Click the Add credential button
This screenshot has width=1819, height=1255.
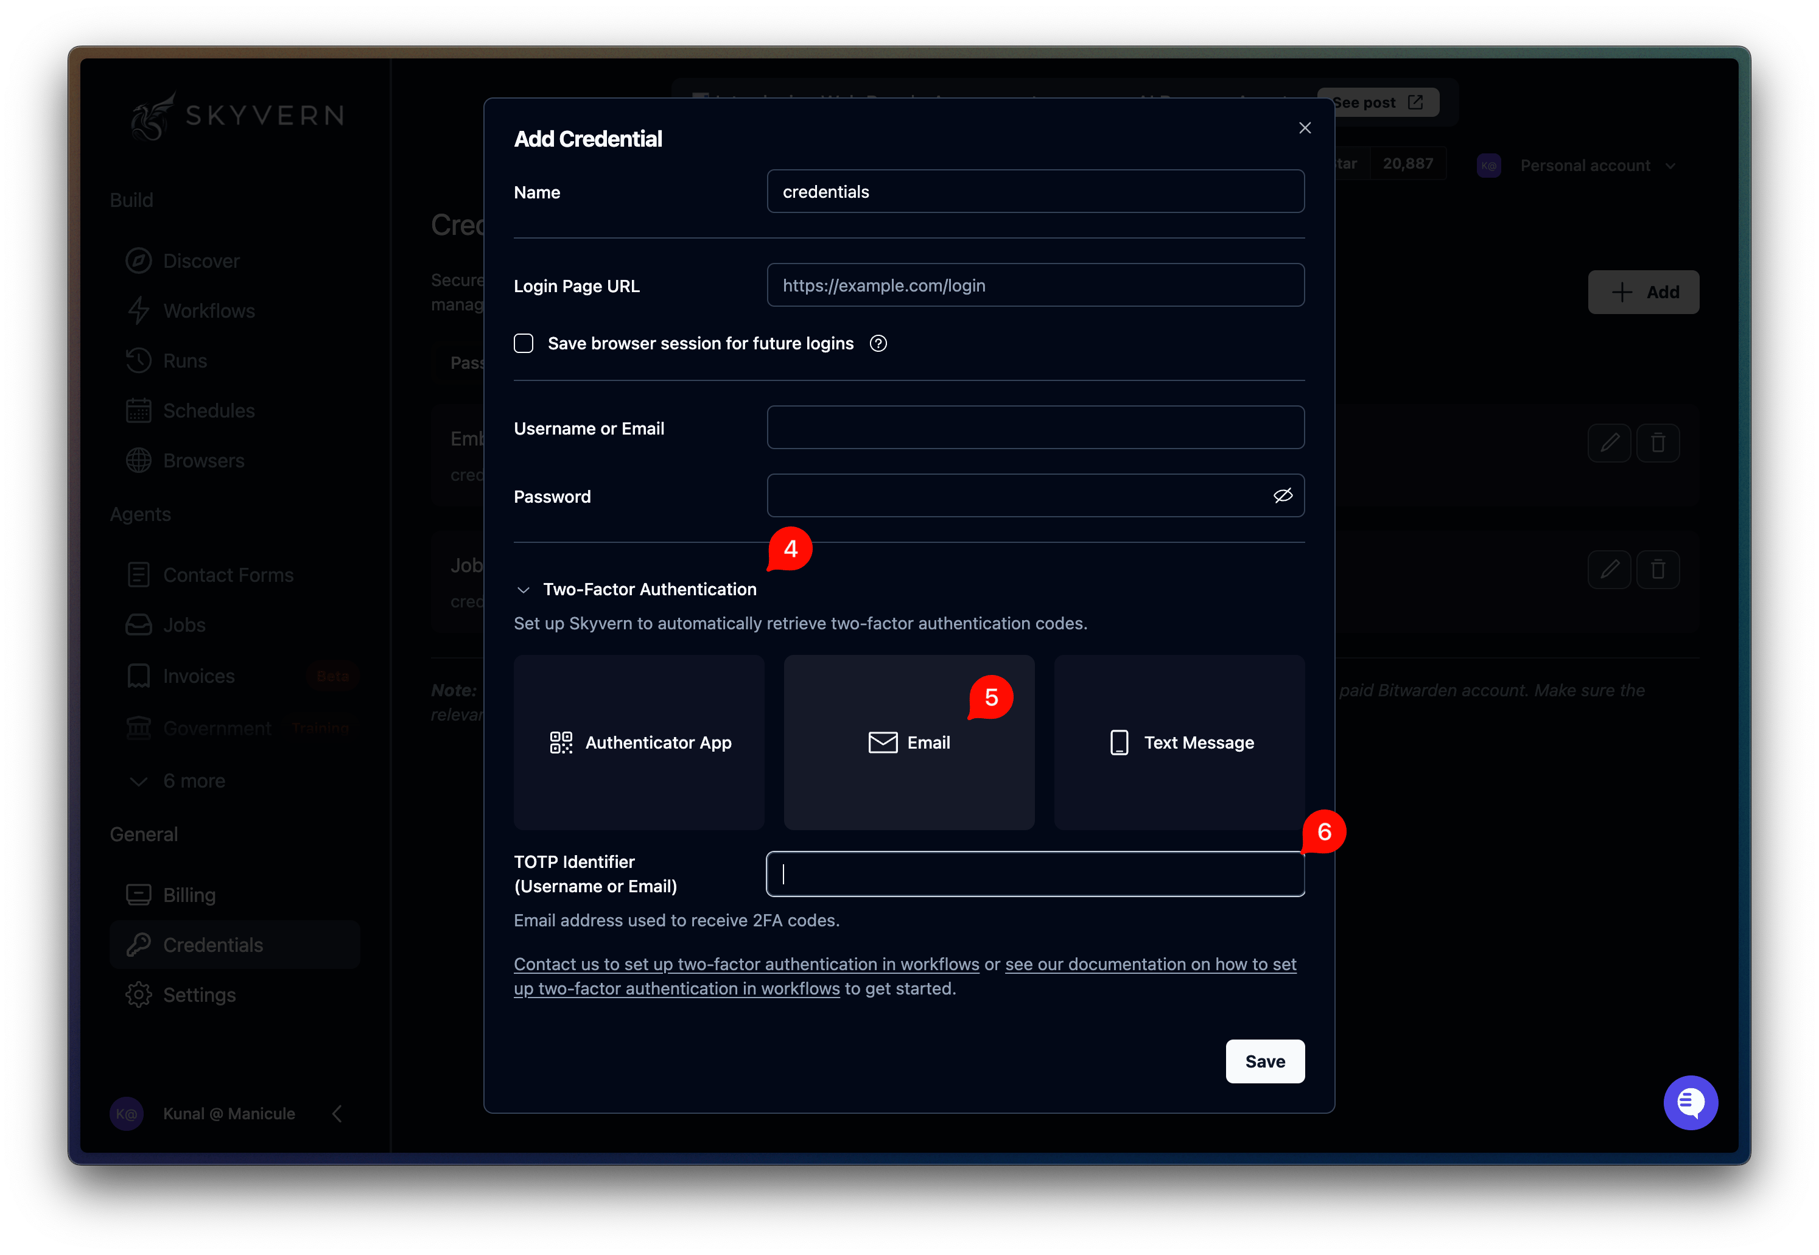[1643, 292]
